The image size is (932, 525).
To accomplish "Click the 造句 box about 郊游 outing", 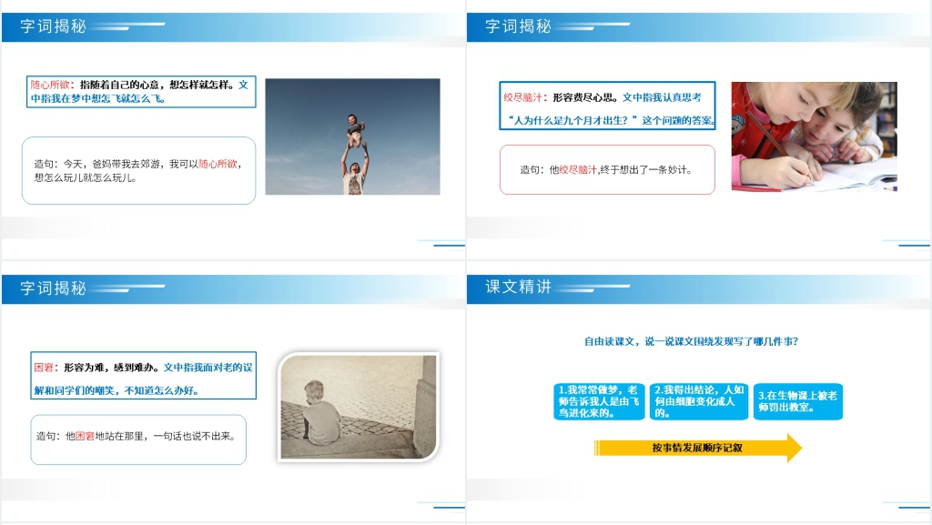I will [138, 170].
